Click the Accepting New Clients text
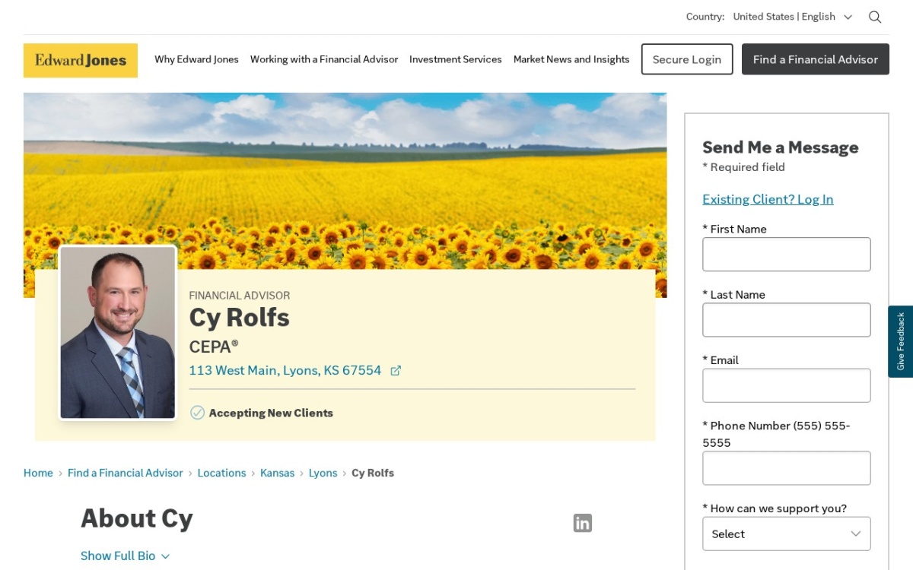The width and height of the screenshot is (913, 570). pyautogui.click(x=271, y=413)
